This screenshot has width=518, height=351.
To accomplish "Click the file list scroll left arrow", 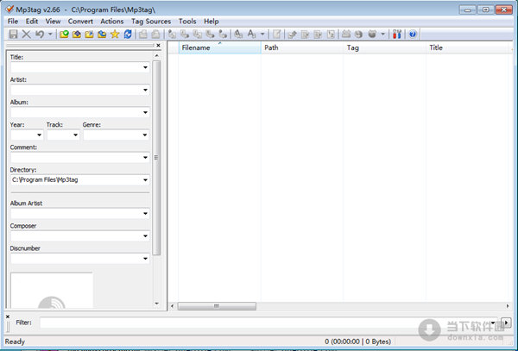I will coord(172,306).
